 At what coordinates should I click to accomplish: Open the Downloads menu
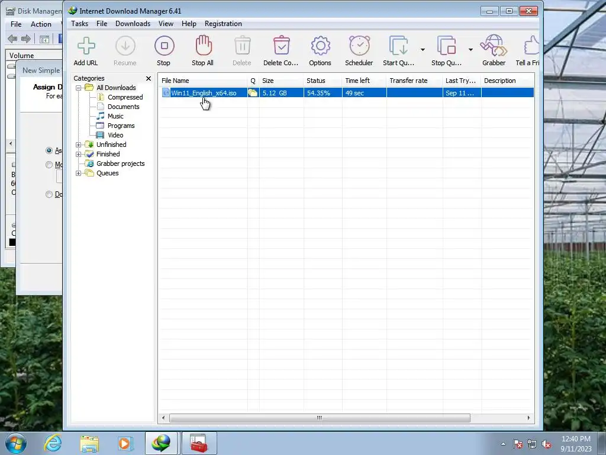tap(133, 24)
